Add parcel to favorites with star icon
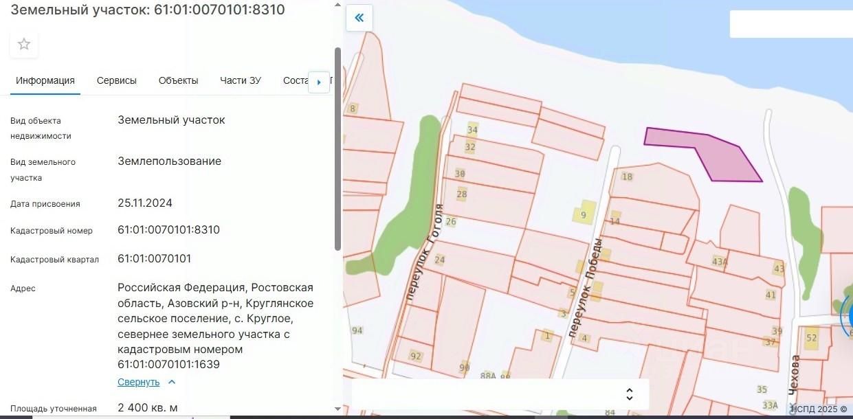Image resolution: width=853 pixels, height=419 pixels. [x=24, y=45]
